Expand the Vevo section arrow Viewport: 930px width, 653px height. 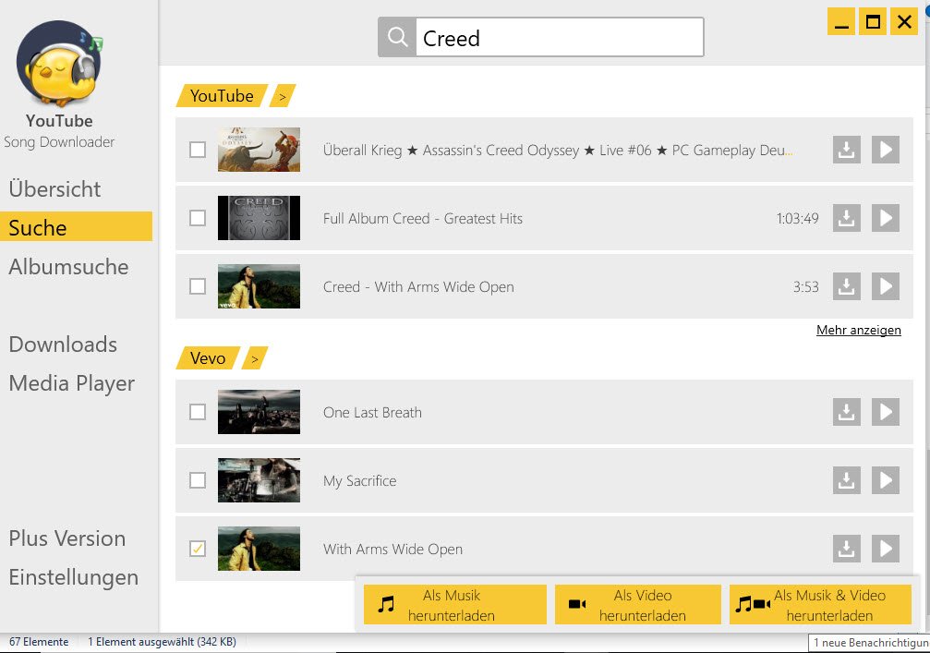(255, 358)
